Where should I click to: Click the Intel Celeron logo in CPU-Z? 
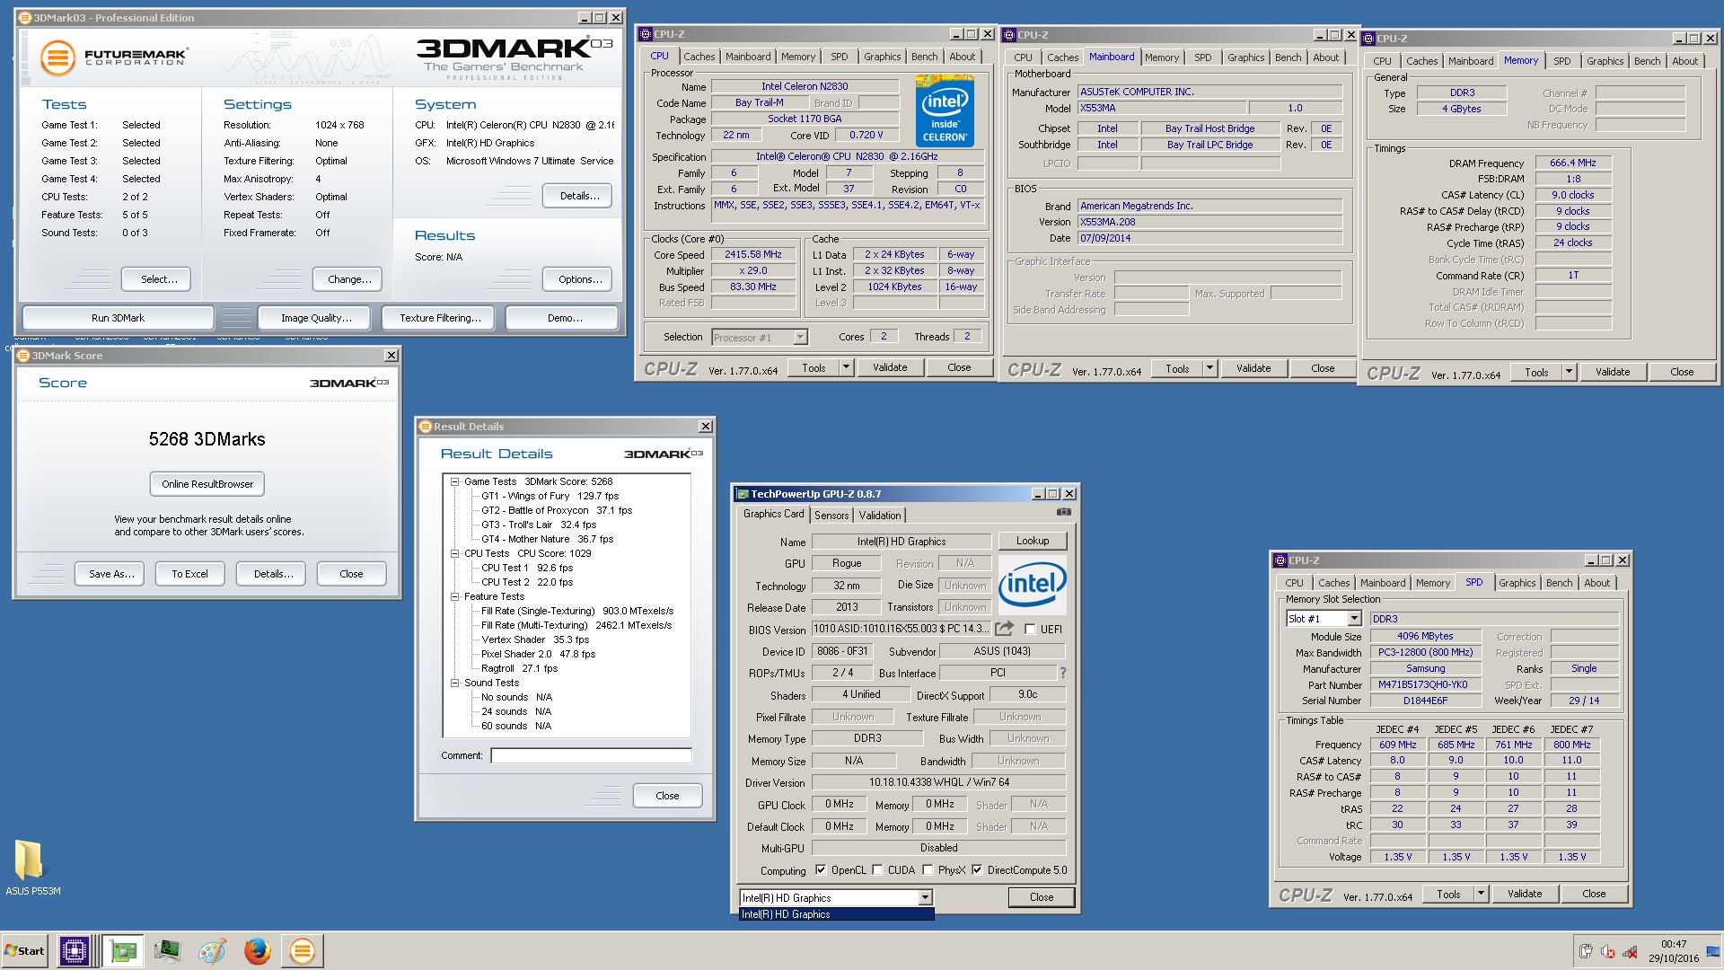click(945, 110)
